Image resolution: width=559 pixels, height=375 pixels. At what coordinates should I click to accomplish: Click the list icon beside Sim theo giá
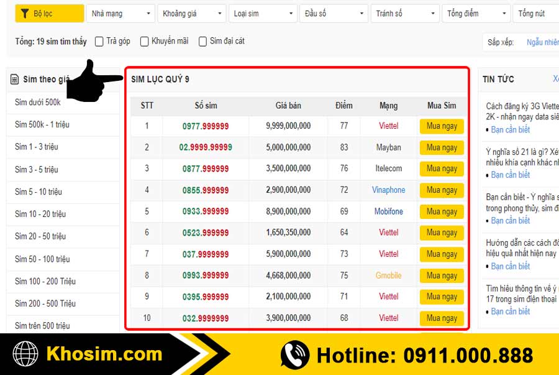click(15, 78)
